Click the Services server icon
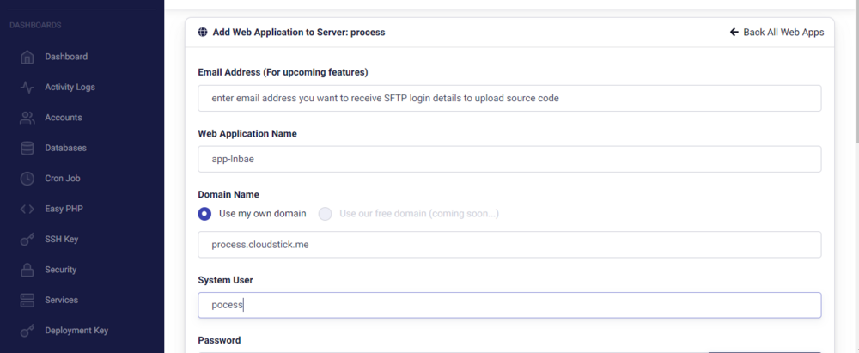Screen dimensions: 859x353 tap(27, 300)
